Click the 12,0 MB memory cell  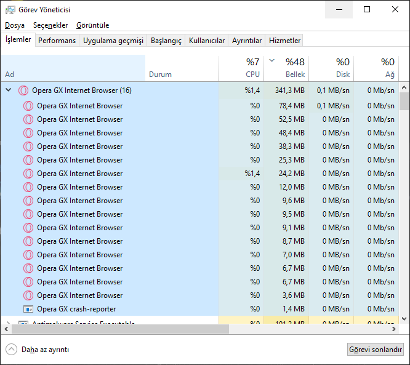coord(286,187)
